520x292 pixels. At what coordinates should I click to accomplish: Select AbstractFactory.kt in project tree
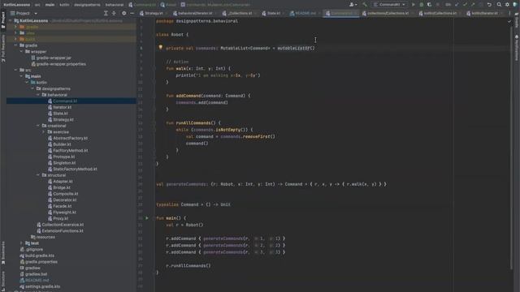click(x=71, y=138)
